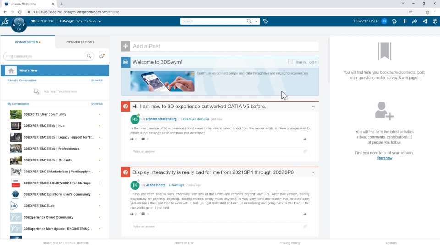Viewport: 440px width, 247px height.
Task: Open 3DEXPERIENCE Edu | Students community
Action: pyautogui.click(x=48, y=160)
